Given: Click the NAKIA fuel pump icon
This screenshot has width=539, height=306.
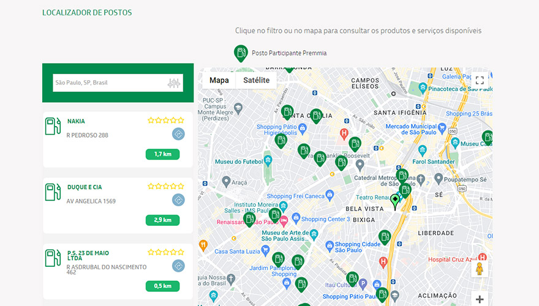Looking at the screenshot, I should [x=53, y=126].
